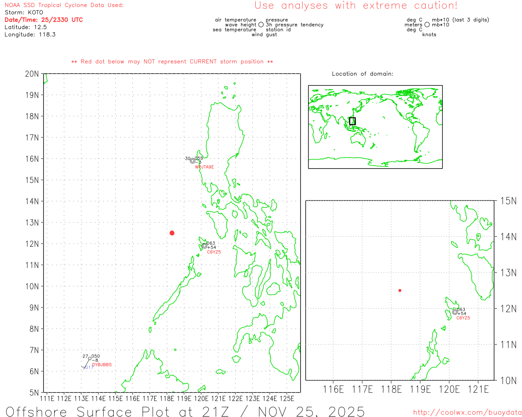Click the '125E' longitude axis label
This screenshot has width=522, height=417.
tap(287, 398)
